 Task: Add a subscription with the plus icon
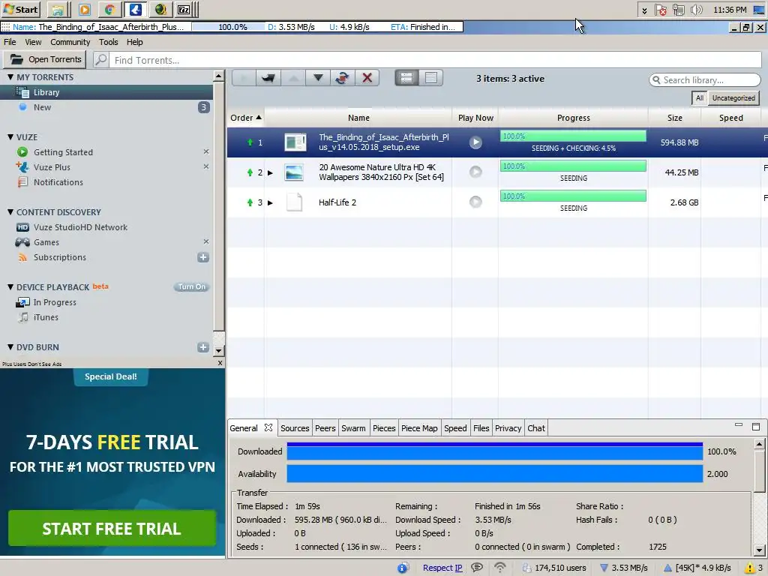click(x=203, y=257)
